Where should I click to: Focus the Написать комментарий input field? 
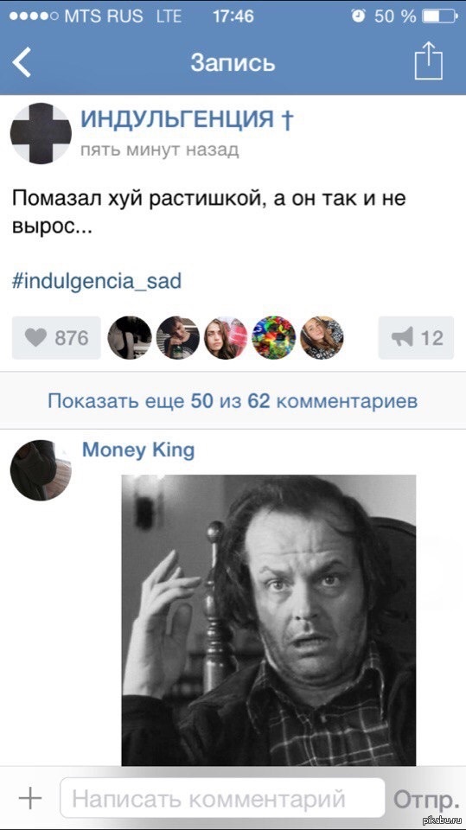pos(222,798)
